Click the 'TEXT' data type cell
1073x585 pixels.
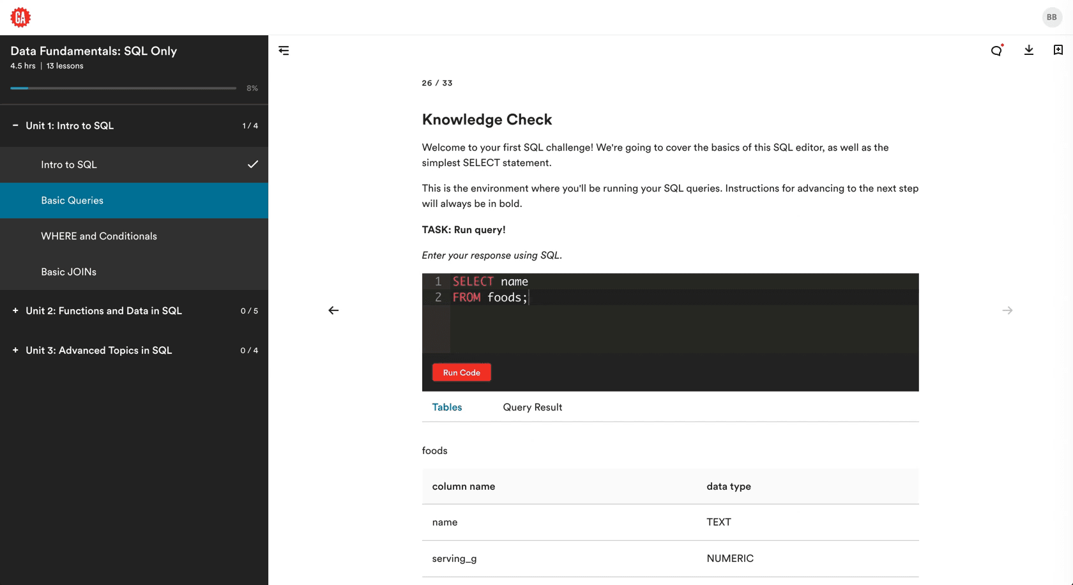719,522
